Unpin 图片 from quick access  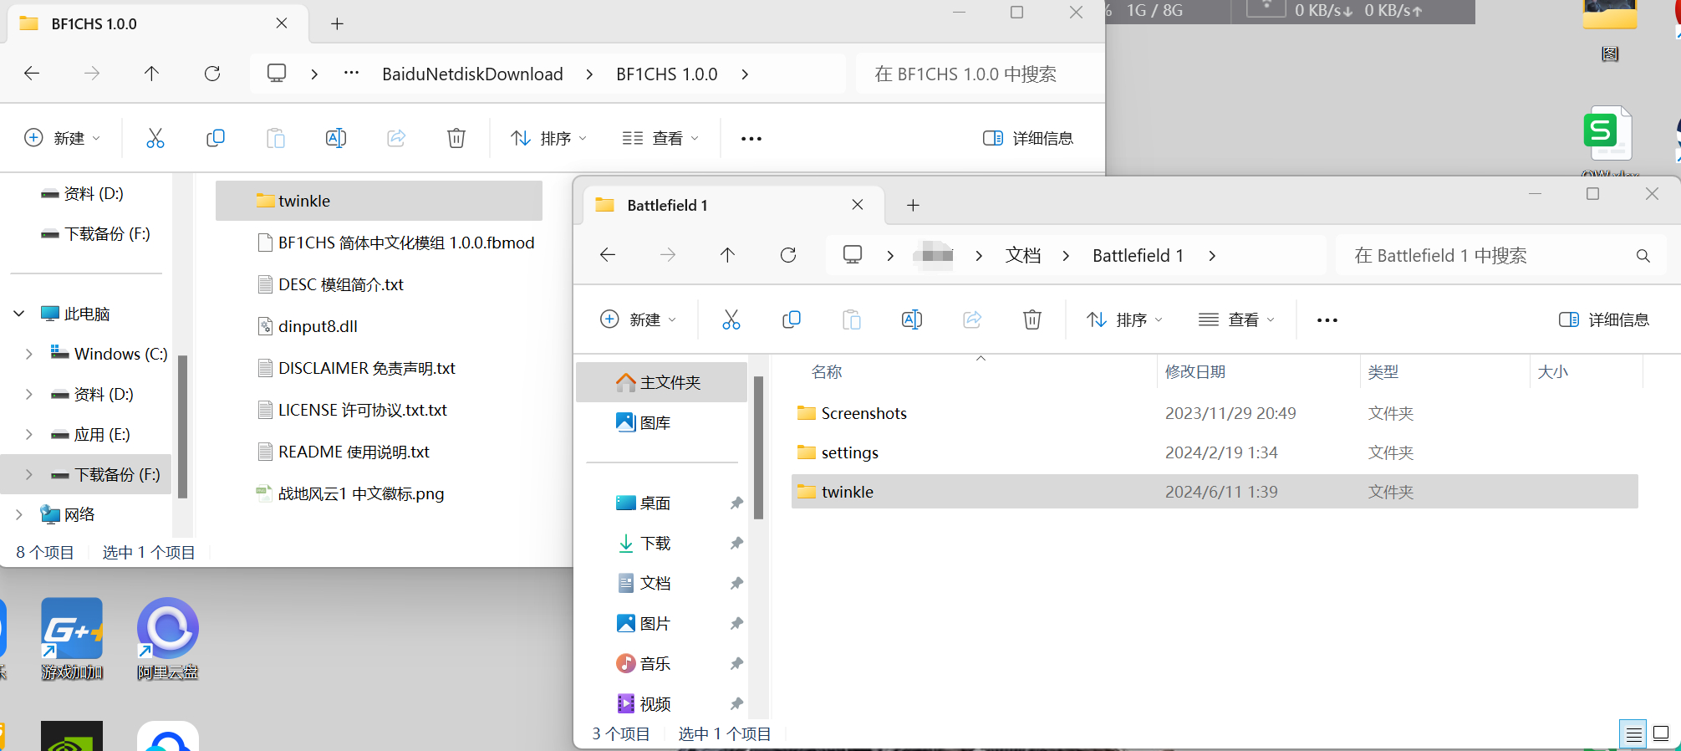[736, 624]
